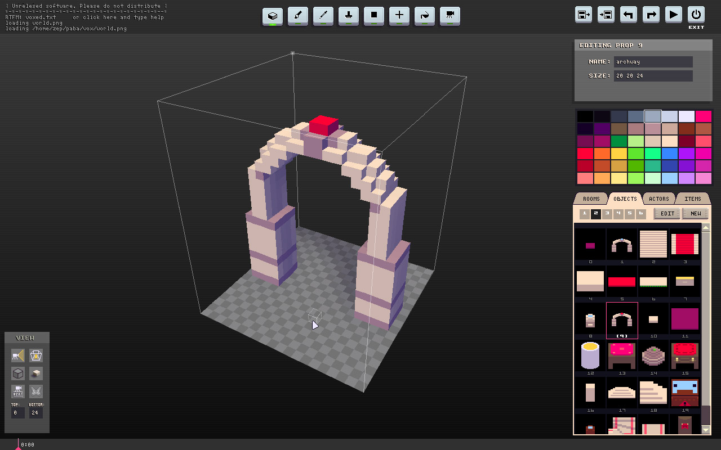The height and width of the screenshot is (450, 721).
Task: Click the Edit button in objects panel
Action: pyautogui.click(x=667, y=214)
